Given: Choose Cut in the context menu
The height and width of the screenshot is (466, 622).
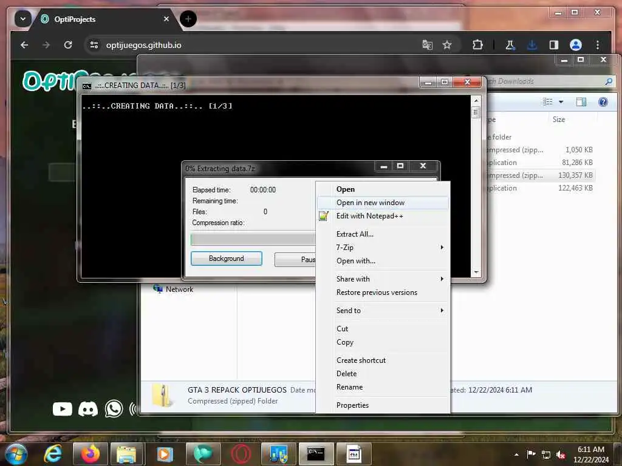Looking at the screenshot, I should pos(383,328).
